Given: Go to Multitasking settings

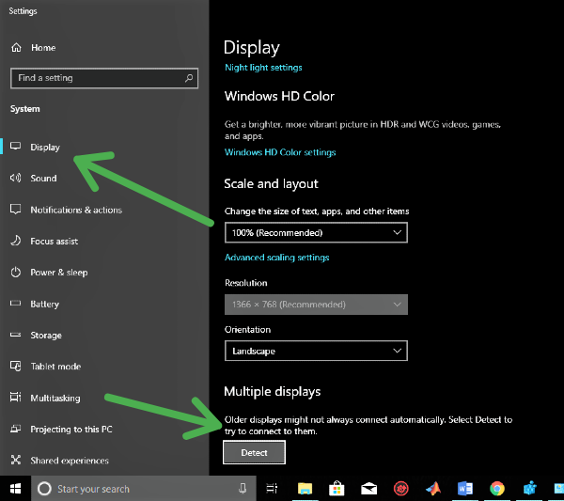Looking at the screenshot, I should point(55,398).
